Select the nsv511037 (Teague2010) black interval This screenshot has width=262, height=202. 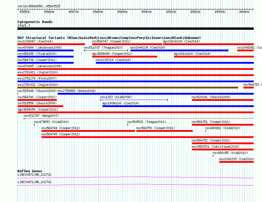coord(106,50)
